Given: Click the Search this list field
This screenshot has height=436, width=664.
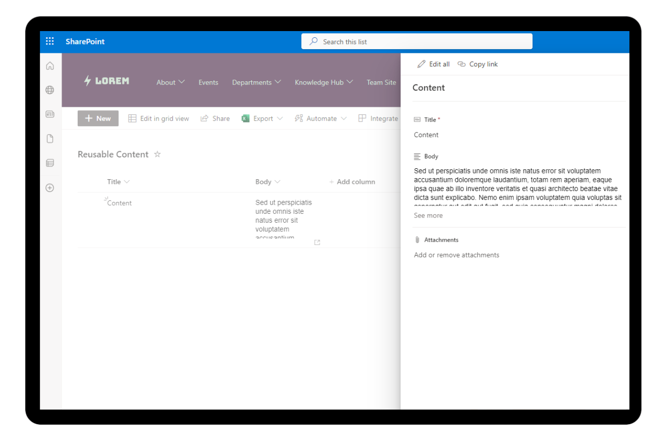Looking at the screenshot, I should tap(417, 41).
